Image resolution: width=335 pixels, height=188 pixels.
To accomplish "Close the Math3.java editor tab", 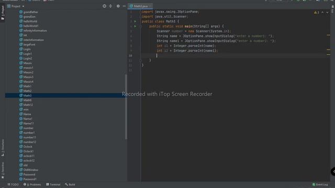I will click(150, 6).
